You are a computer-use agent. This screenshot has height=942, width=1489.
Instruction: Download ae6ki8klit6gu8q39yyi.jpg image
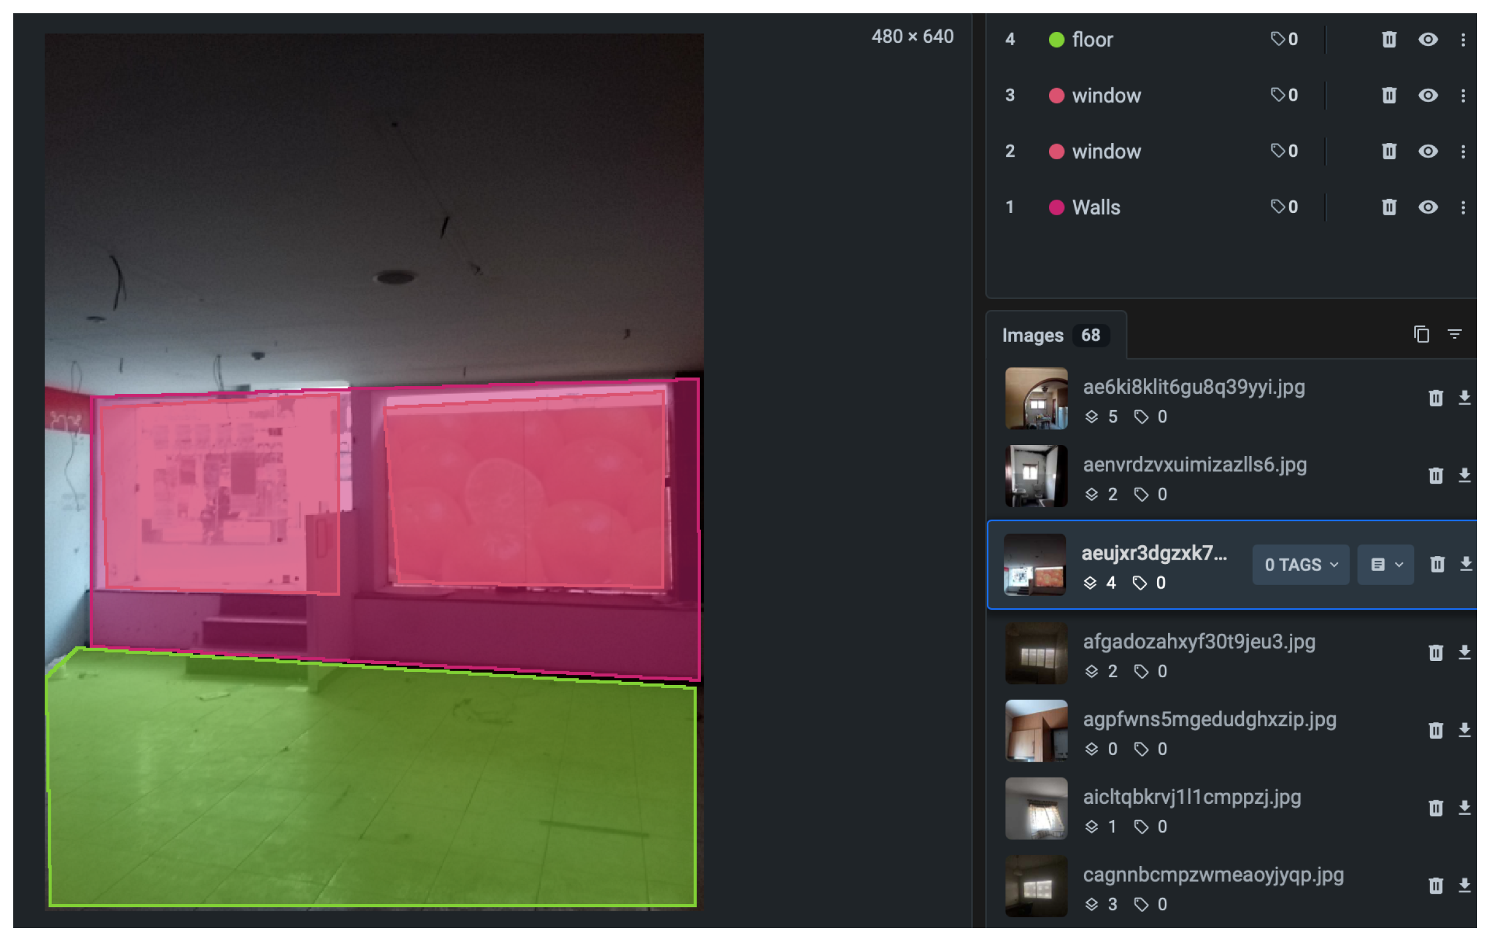[1464, 398]
